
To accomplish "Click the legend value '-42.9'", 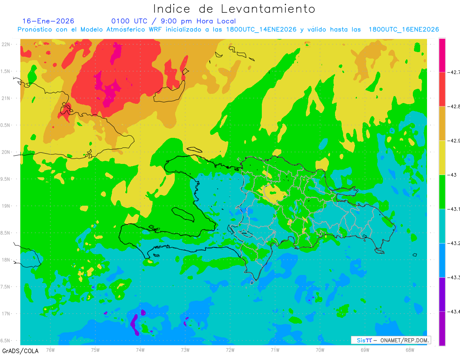I will tap(453, 141).
